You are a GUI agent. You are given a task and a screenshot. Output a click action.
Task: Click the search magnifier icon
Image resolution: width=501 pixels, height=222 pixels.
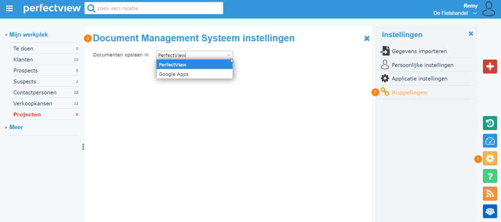point(91,8)
